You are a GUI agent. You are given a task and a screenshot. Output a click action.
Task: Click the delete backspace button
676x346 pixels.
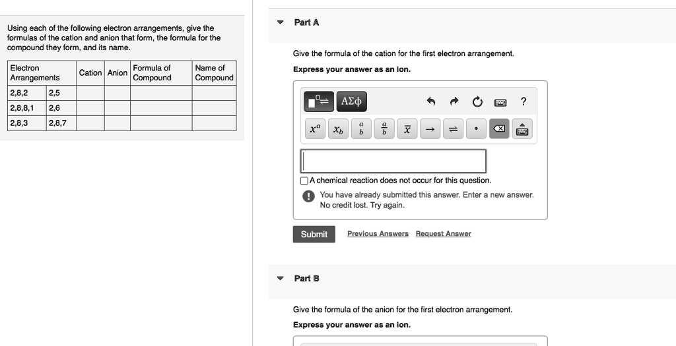[x=499, y=130]
